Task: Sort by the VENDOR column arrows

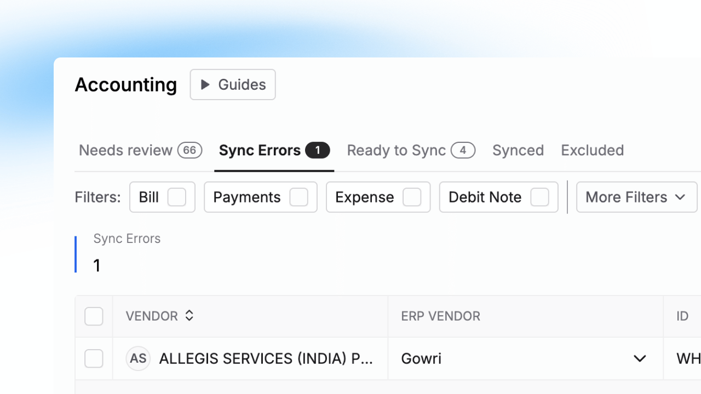Action: (x=189, y=316)
